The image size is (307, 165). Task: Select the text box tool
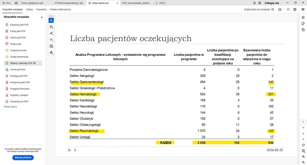(x=51, y=46)
